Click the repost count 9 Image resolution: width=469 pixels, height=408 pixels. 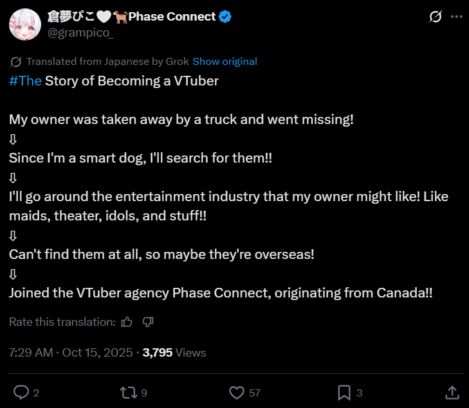click(144, 393)
